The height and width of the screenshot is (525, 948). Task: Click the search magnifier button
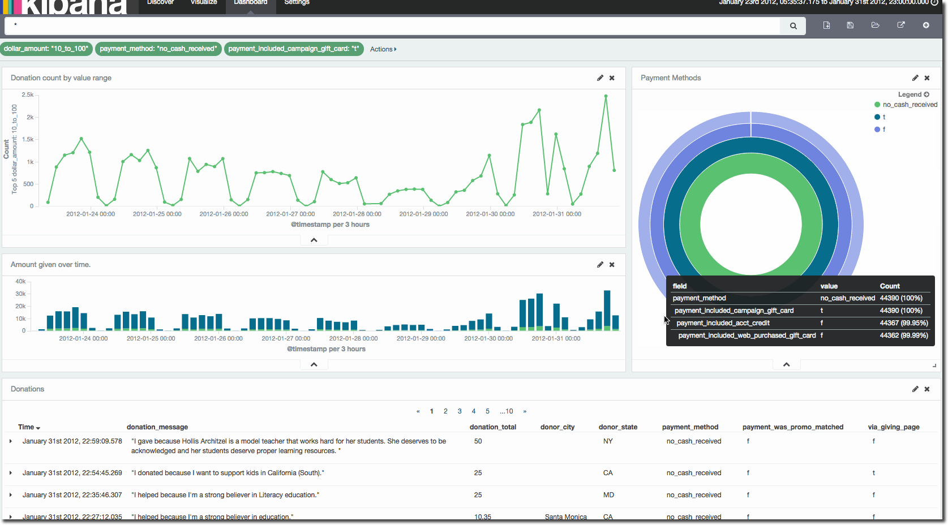(x=793, y=25)
